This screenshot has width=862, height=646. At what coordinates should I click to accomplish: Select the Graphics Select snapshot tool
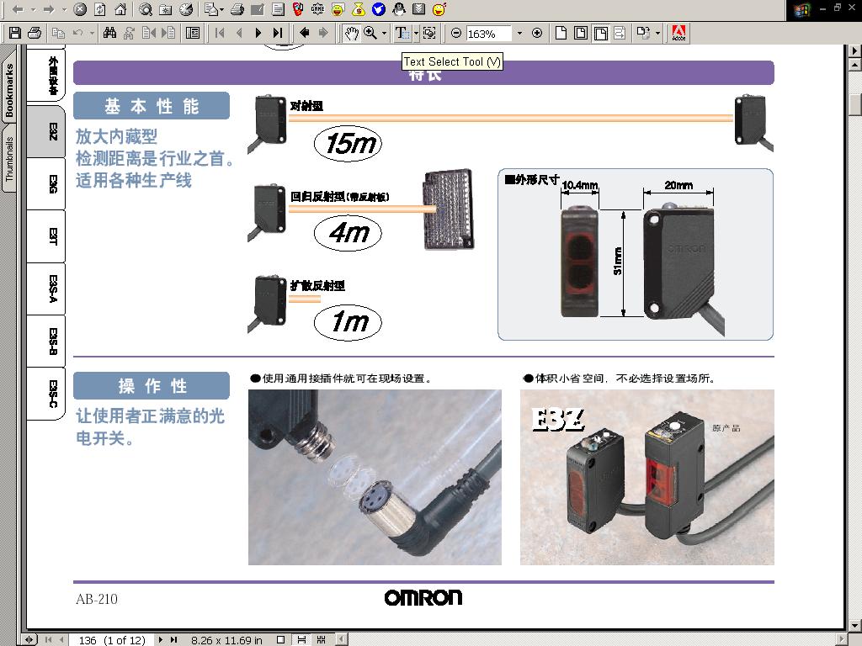pyautogui.click(x=429, y=33)
